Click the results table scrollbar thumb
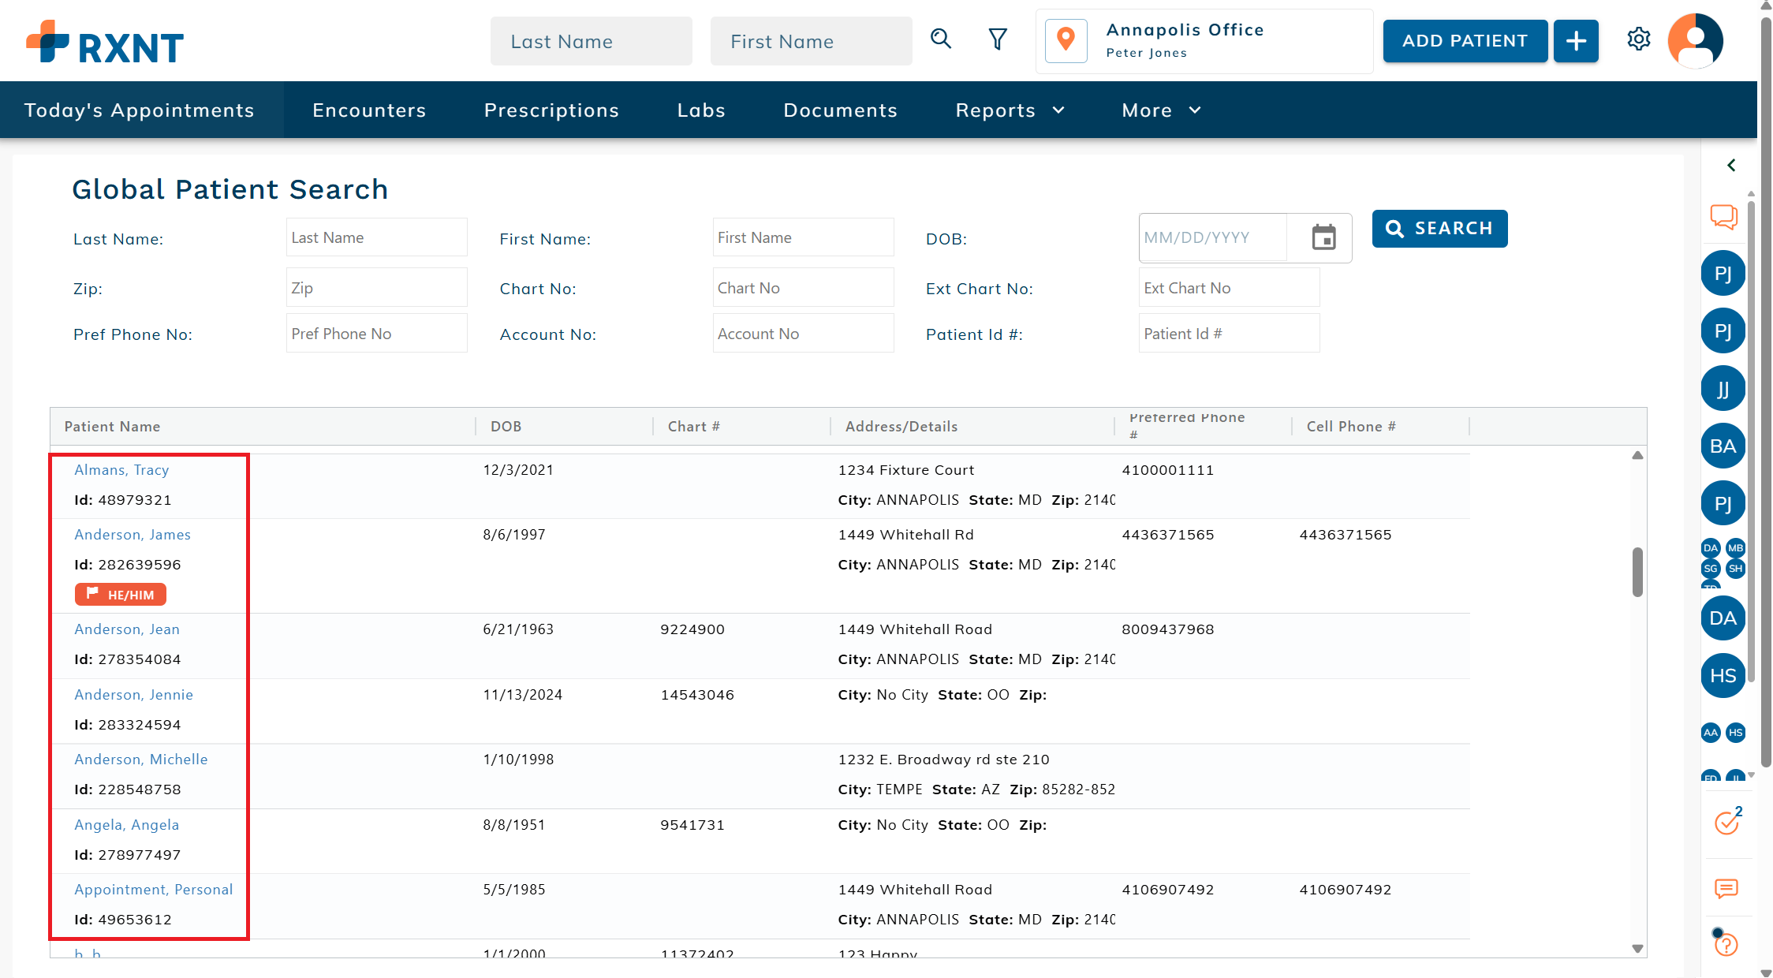Viewport: 1773px width, 978px height. [x=1637, y=572]
